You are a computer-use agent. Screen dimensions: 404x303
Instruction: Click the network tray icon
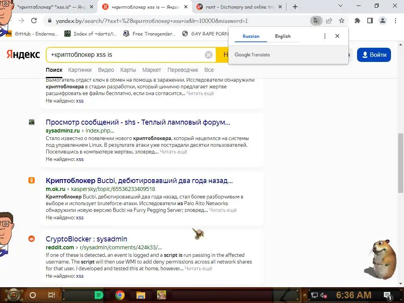click(x=314, y=295)
